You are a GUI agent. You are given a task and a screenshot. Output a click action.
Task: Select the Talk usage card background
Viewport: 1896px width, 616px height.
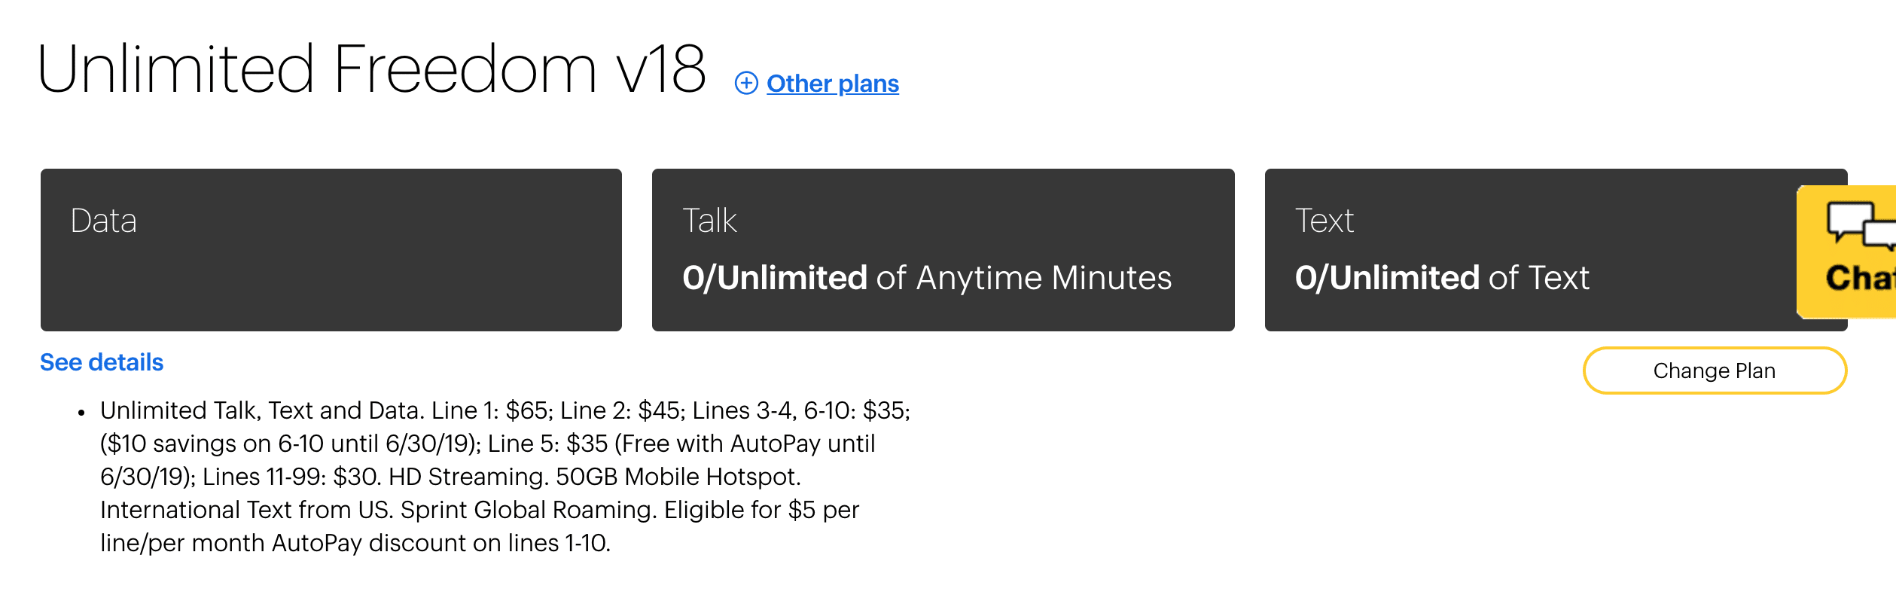943,250
